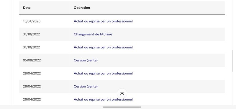
Task: Open Cession (vente) entry dated 26/04/2022
Action: click(x=86, y=86)
